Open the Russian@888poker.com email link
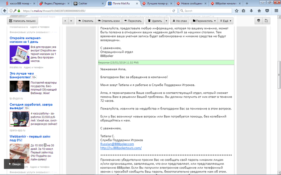The width and height of the screenshot is (281, 175). tap(117, 144)
